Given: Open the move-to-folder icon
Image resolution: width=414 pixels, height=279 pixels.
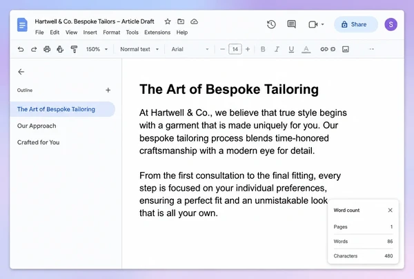Looking at the screenshot, I should [x=181, y=21].
